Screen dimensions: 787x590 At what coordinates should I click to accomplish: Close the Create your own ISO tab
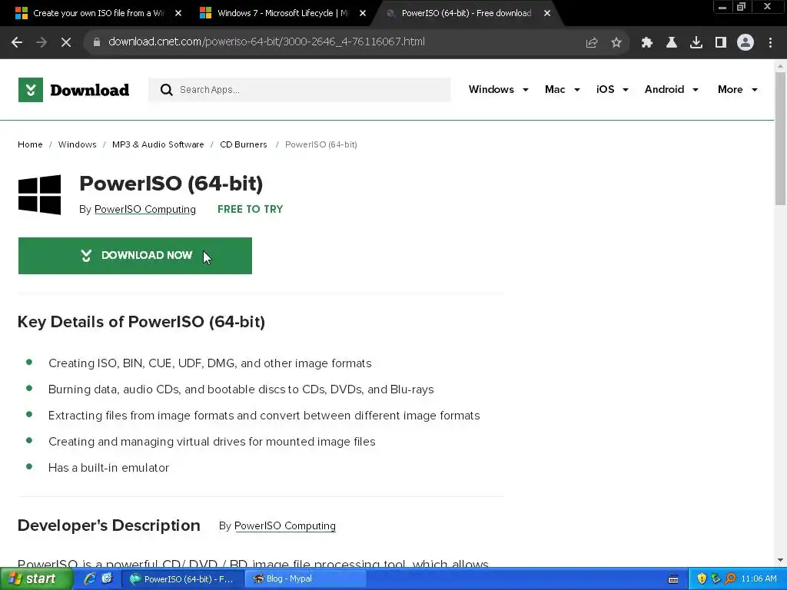(178, 13)
